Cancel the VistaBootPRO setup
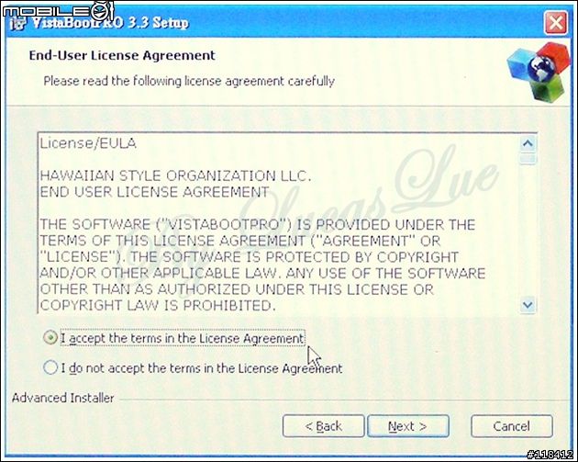 (x=512, y=426)
